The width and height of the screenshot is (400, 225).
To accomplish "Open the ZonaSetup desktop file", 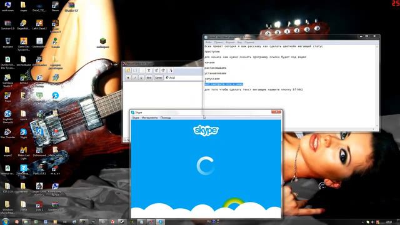I will coord(24,169).
